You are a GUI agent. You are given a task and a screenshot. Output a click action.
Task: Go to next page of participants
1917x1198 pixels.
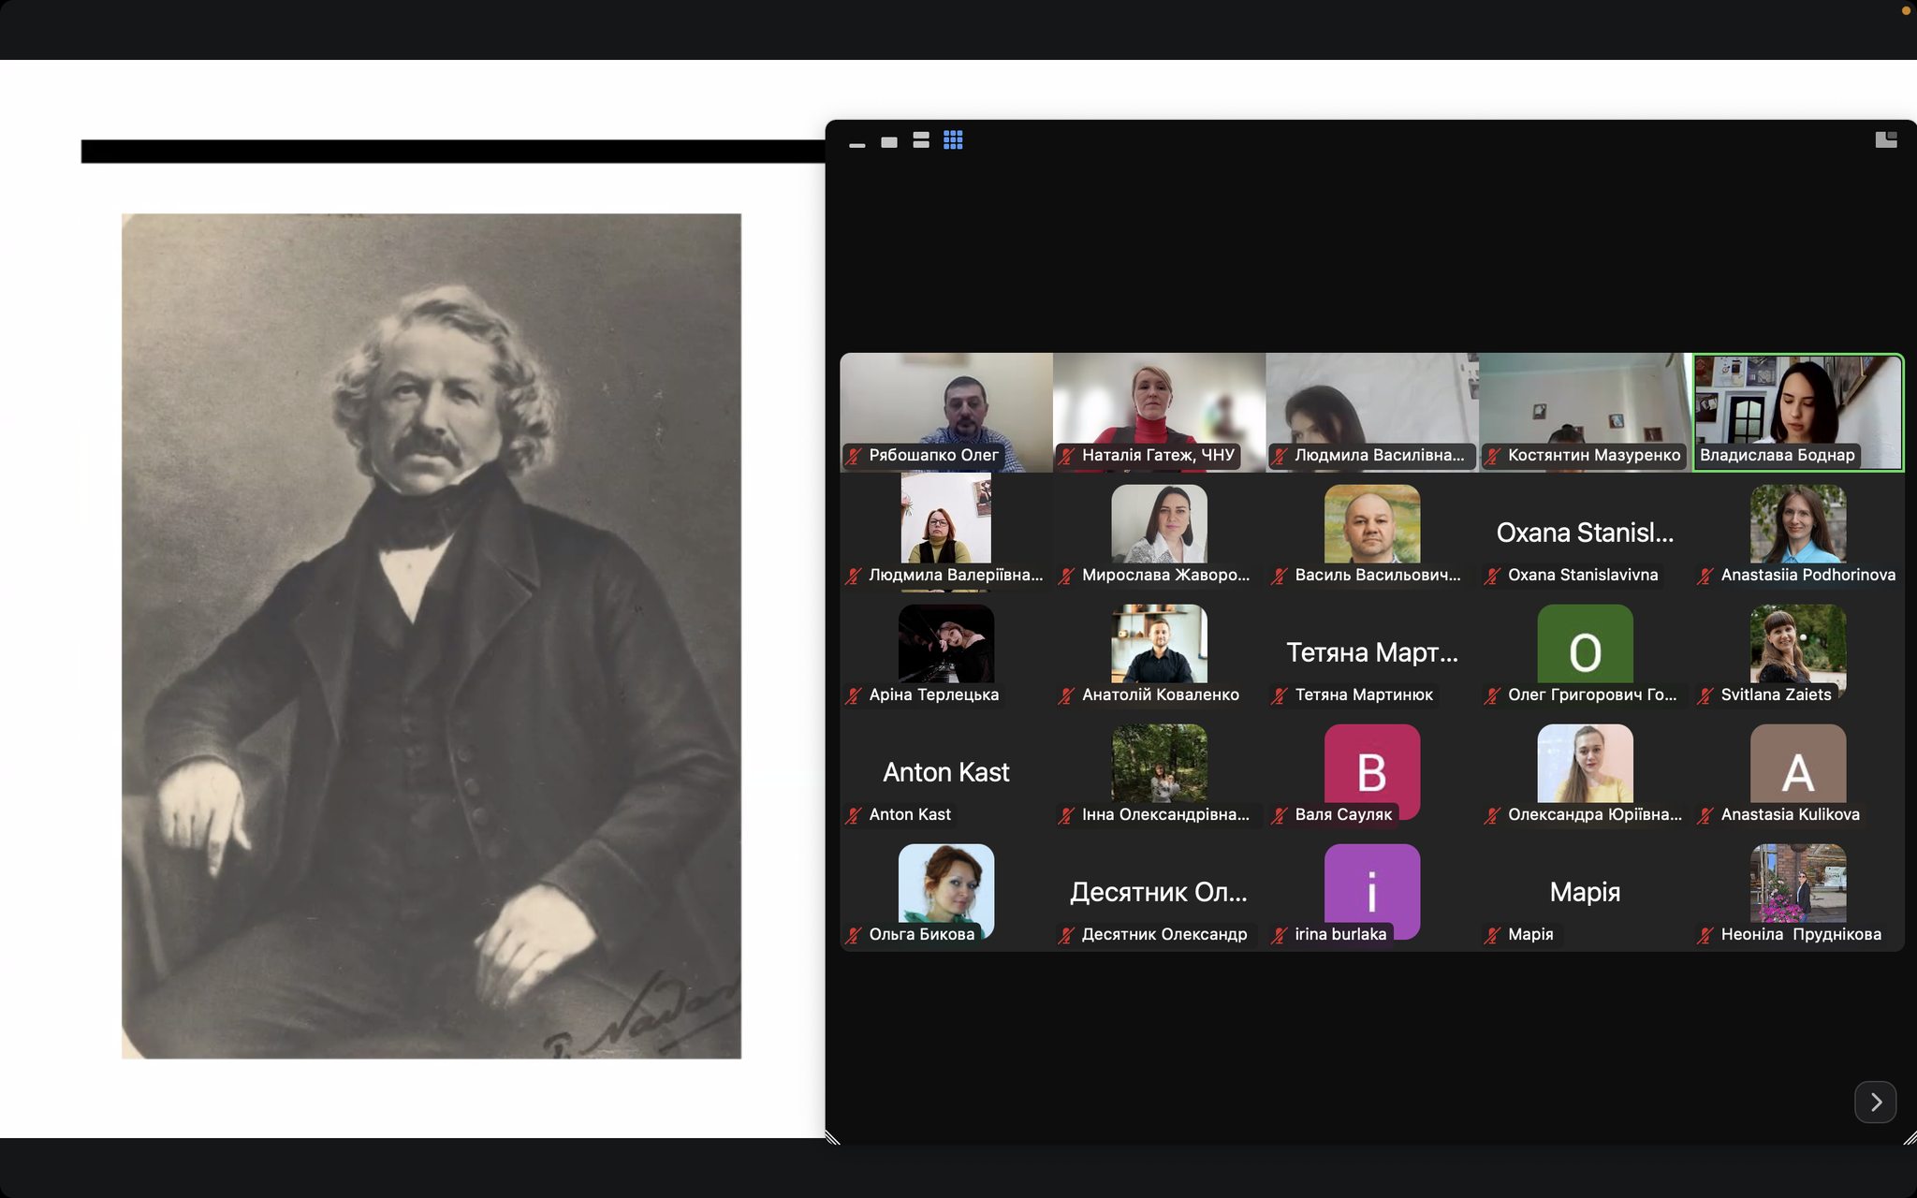(1876, 1103)
